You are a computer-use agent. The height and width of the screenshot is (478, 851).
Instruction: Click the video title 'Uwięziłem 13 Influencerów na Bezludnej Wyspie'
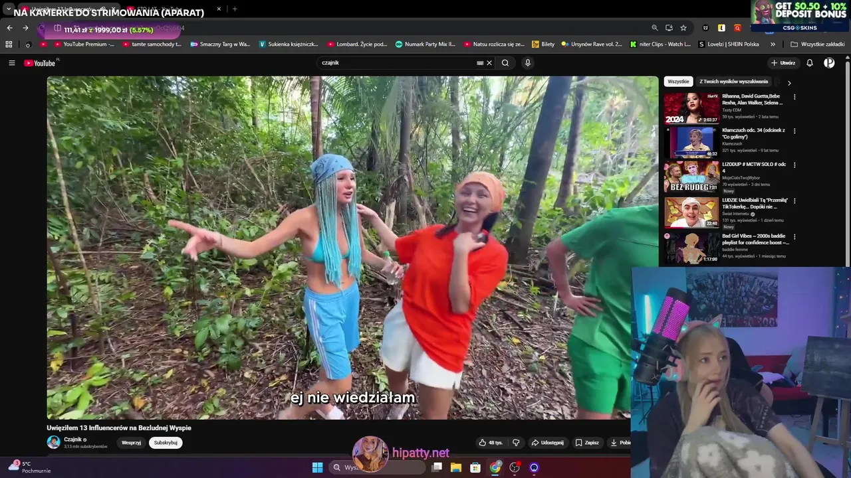point(119,428)
